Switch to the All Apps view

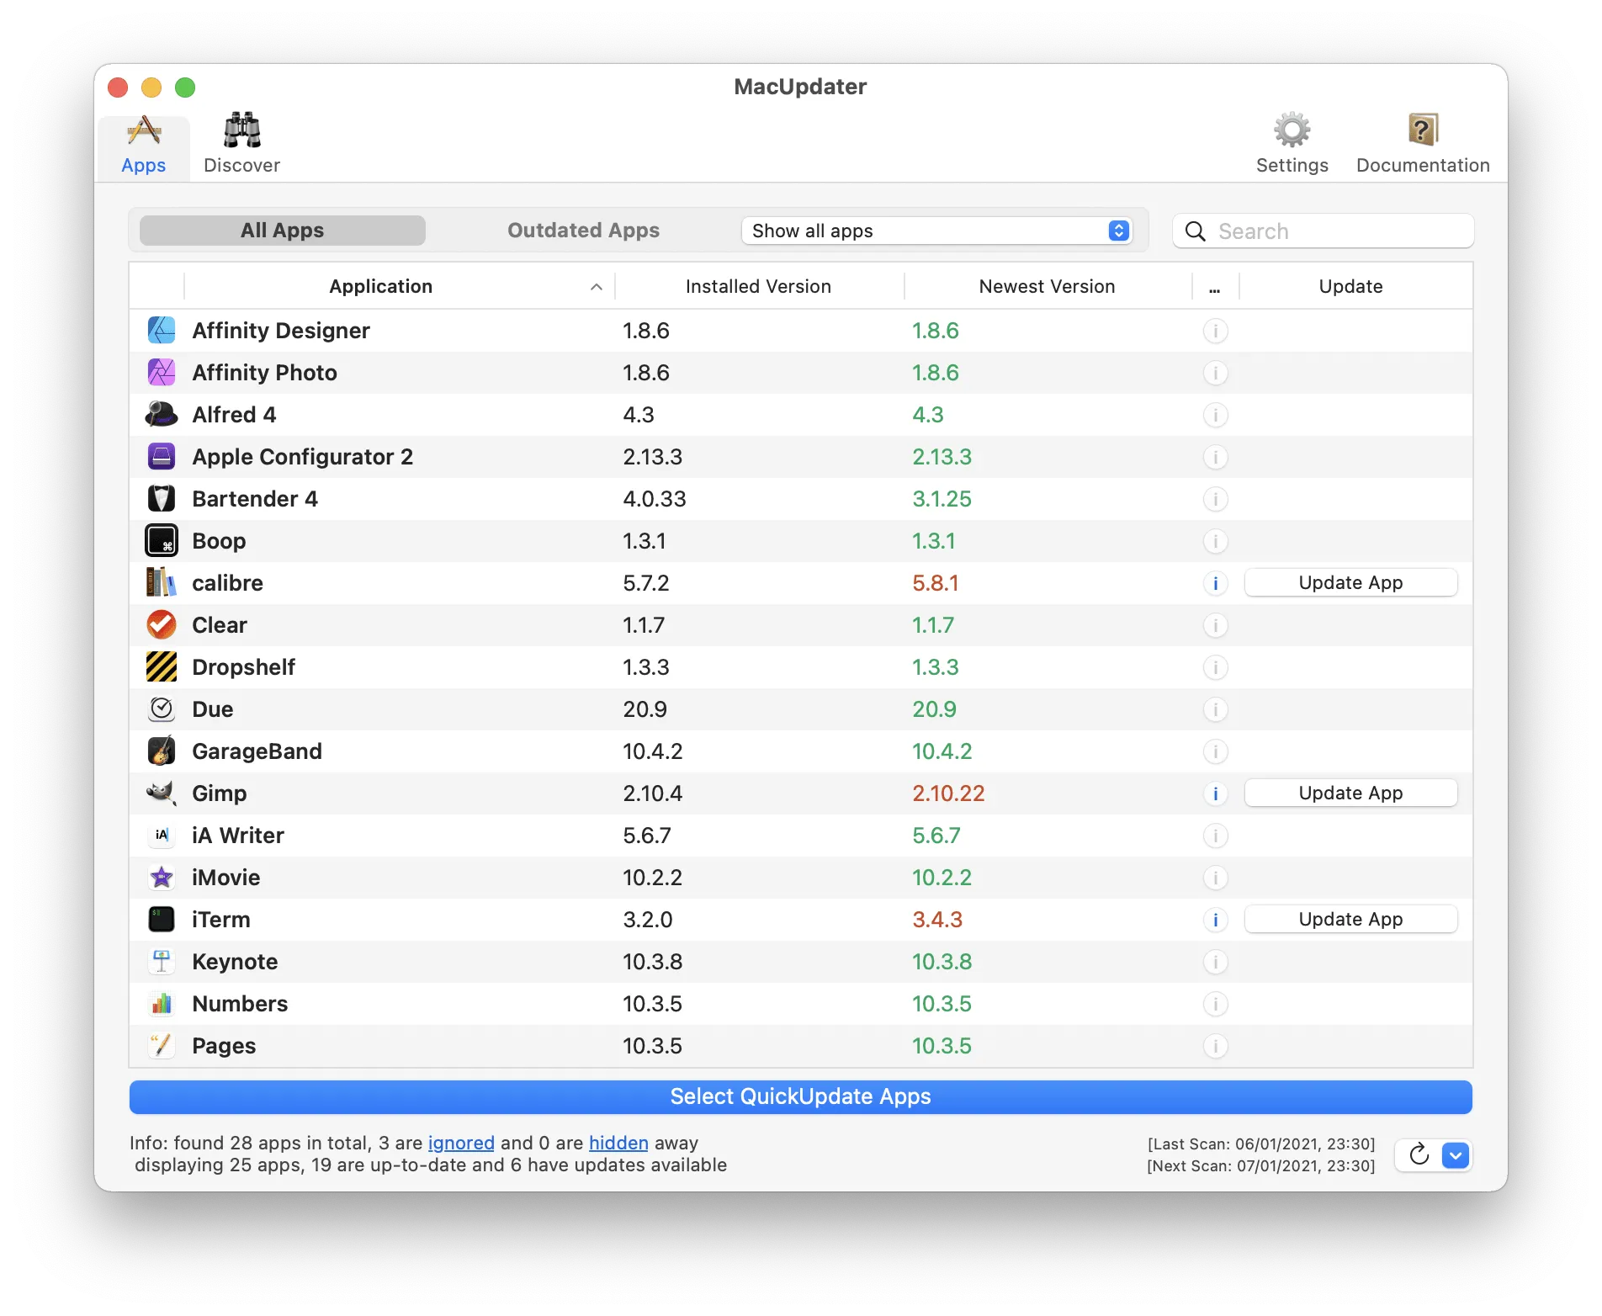(281, 230)
